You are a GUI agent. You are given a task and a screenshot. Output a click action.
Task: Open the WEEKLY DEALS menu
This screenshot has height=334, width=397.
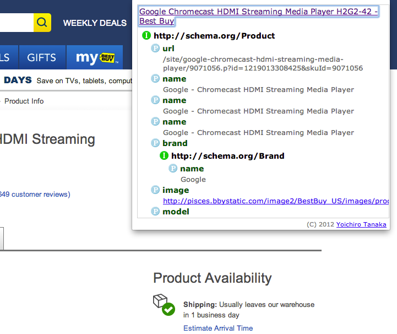pos(95,23)
